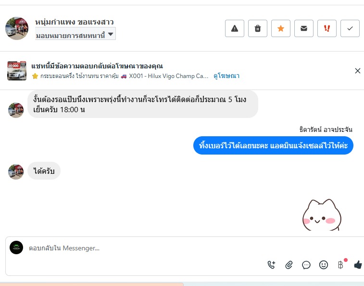Open the assign-conversation dropdown

(x=75, y=34)
